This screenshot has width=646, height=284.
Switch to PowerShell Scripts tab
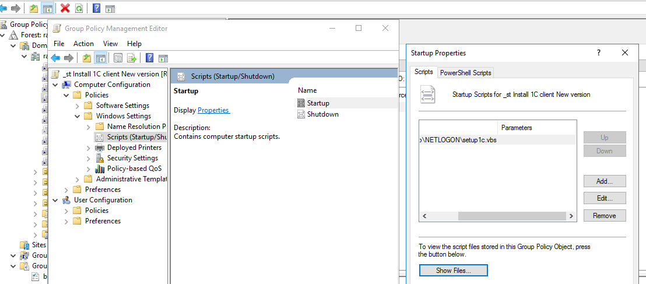(465, 73)
